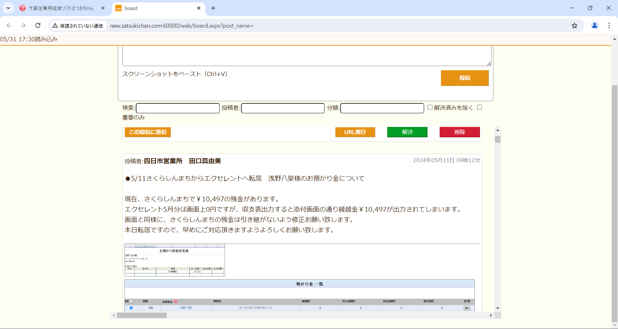Expand the tab search dropdown arrow
618x329 pixels.
click(x=8, y=8)
